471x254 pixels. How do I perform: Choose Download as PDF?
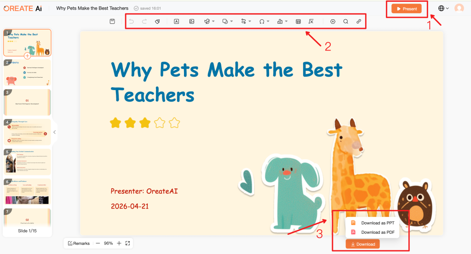point(373,232)
